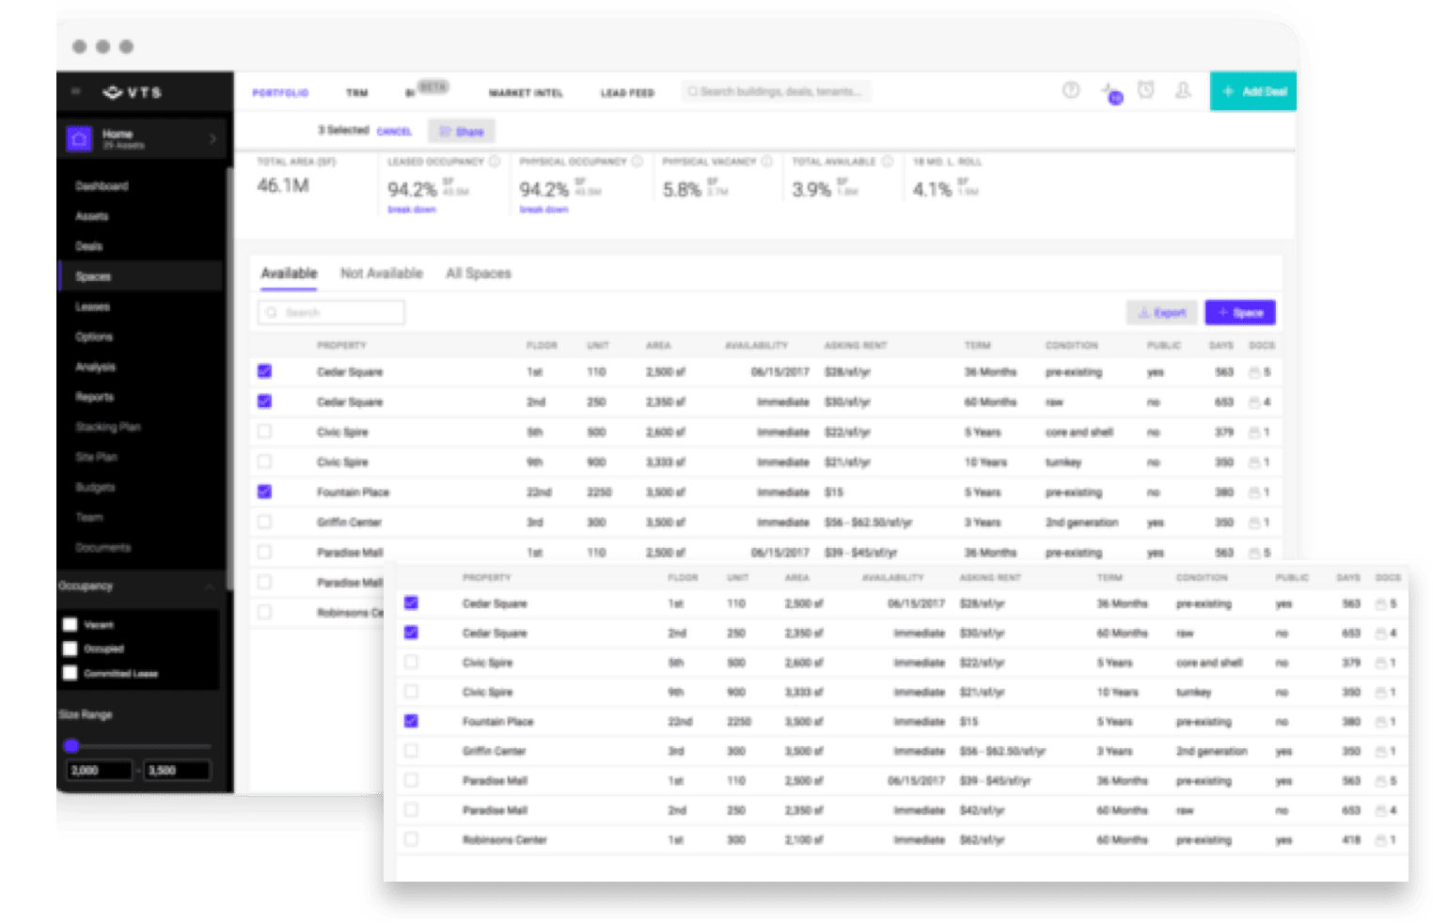
Task: Click the hamburger menu icon beside VTS logo
Action: 76,92
